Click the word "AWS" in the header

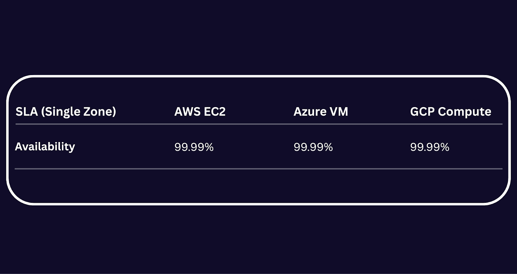pyautogui.click(x=187, y=112)
